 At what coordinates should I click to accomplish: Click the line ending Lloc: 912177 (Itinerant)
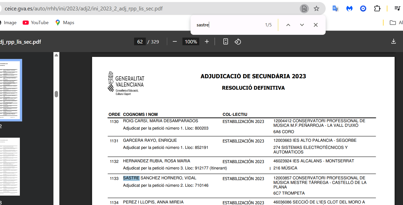[175, 168]
